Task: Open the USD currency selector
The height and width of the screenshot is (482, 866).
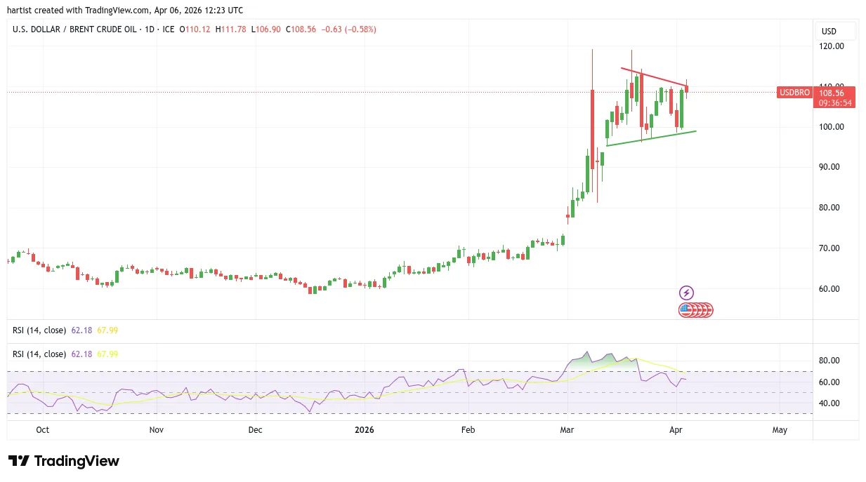Action: [835, 31]
